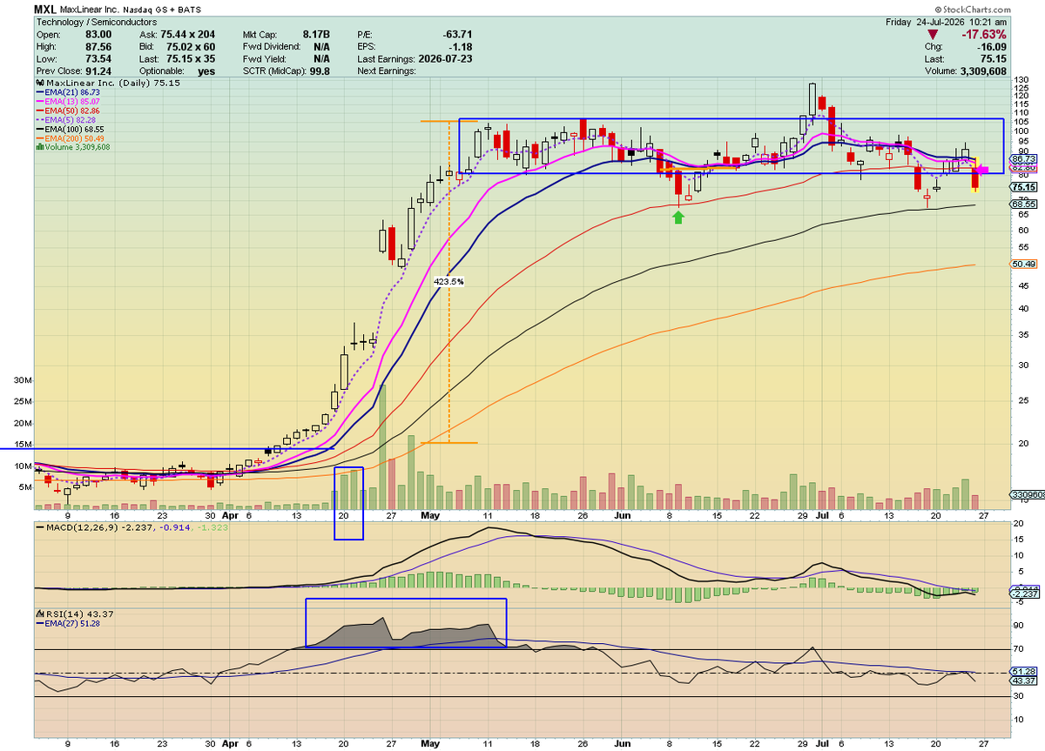Screen dimensions: 1045x751
Task: Click the 423.5% measurement label
Action: point(448,282)
